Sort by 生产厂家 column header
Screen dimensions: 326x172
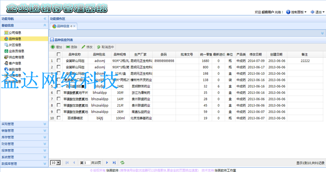pos(140,54)
